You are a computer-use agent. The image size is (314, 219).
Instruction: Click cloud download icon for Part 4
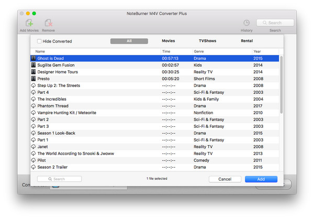33,92
